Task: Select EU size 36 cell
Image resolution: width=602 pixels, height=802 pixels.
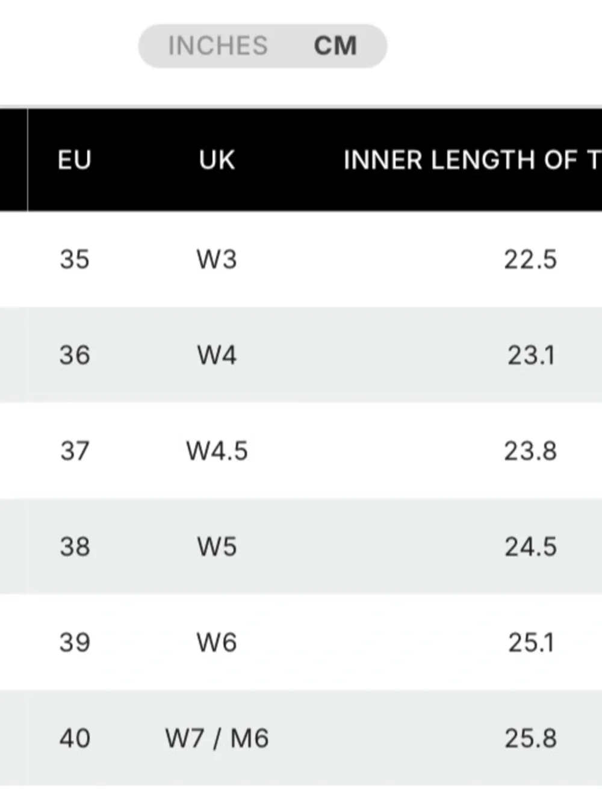Action: click(x=75, y=355)
